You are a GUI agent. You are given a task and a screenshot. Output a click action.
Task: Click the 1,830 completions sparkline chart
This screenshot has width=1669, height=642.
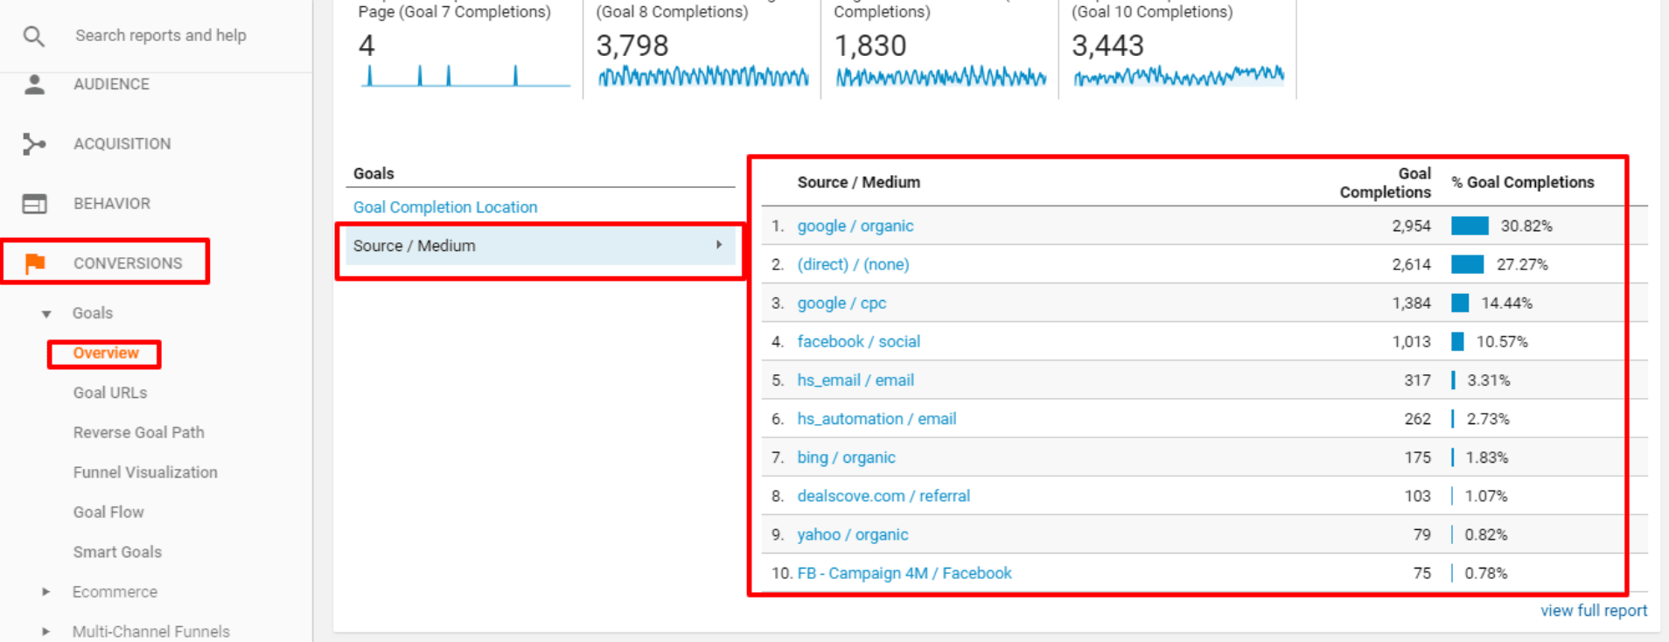pyautogui.click(x=941, y=76)
